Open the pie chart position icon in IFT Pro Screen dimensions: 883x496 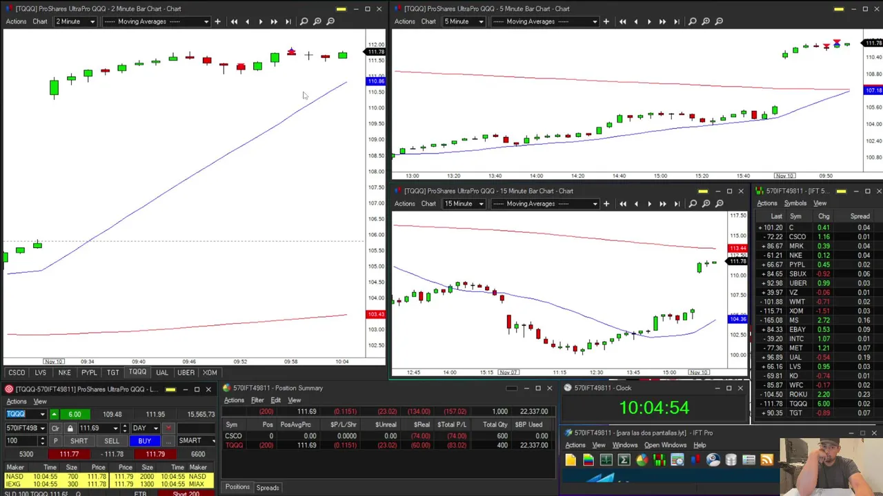click(642, 460)
